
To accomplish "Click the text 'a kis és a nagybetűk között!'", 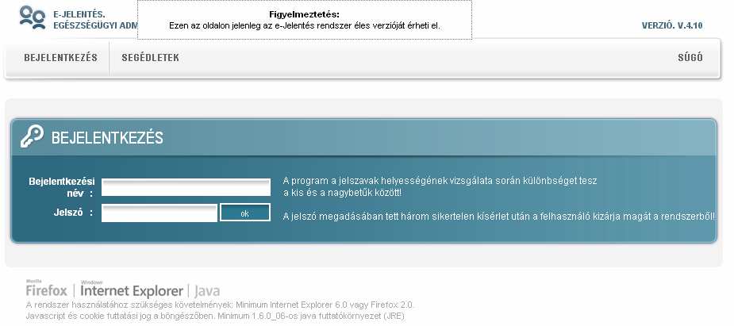I will pyautogui.click(x=342, y=192).
